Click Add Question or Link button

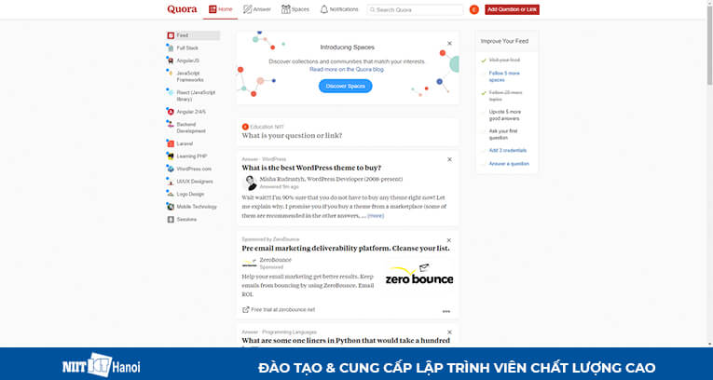coord(512,9)
